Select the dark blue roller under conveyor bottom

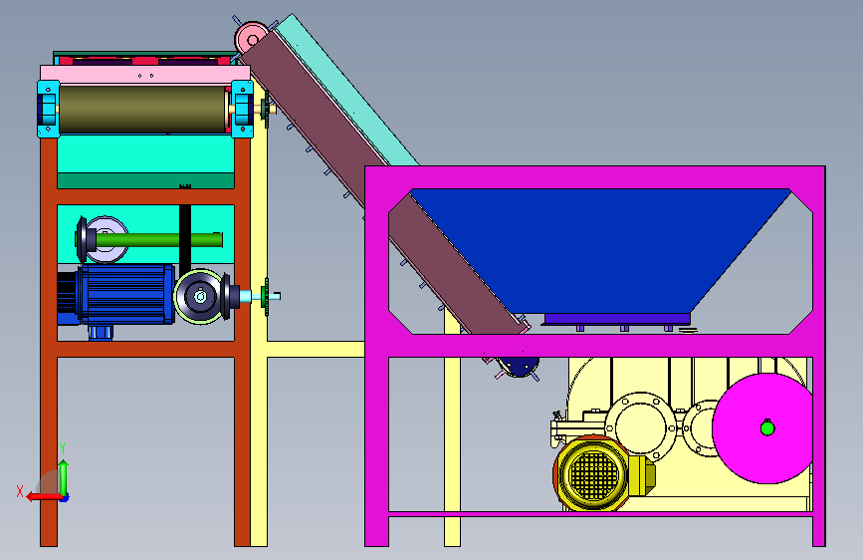[518, 366]
